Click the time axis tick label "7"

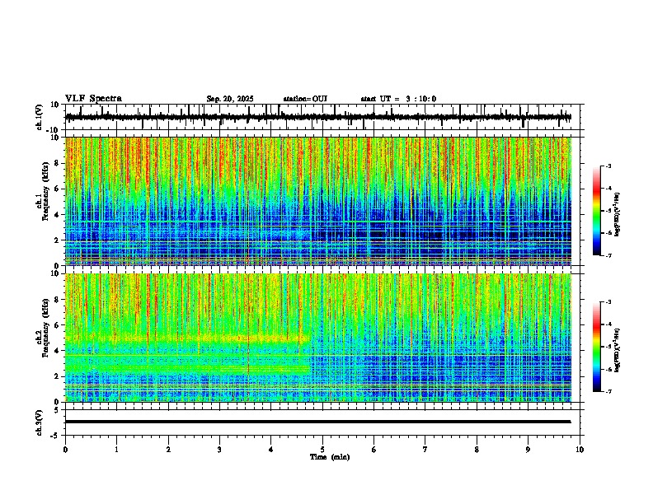[x=425, y=450]
